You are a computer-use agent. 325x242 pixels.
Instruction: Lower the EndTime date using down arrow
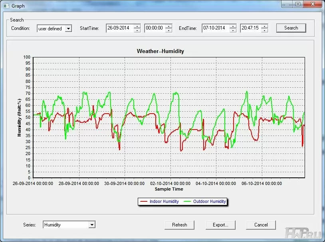[233, 30]
